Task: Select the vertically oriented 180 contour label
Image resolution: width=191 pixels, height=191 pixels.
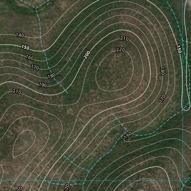Action: (162, 71)
